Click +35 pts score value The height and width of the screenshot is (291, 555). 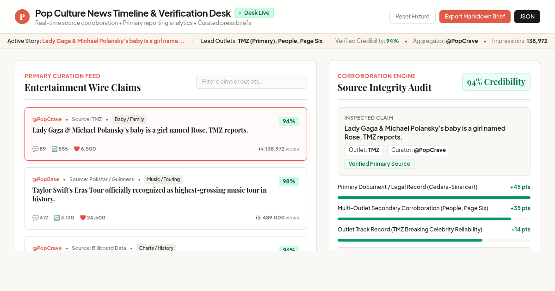click(520, 208)
